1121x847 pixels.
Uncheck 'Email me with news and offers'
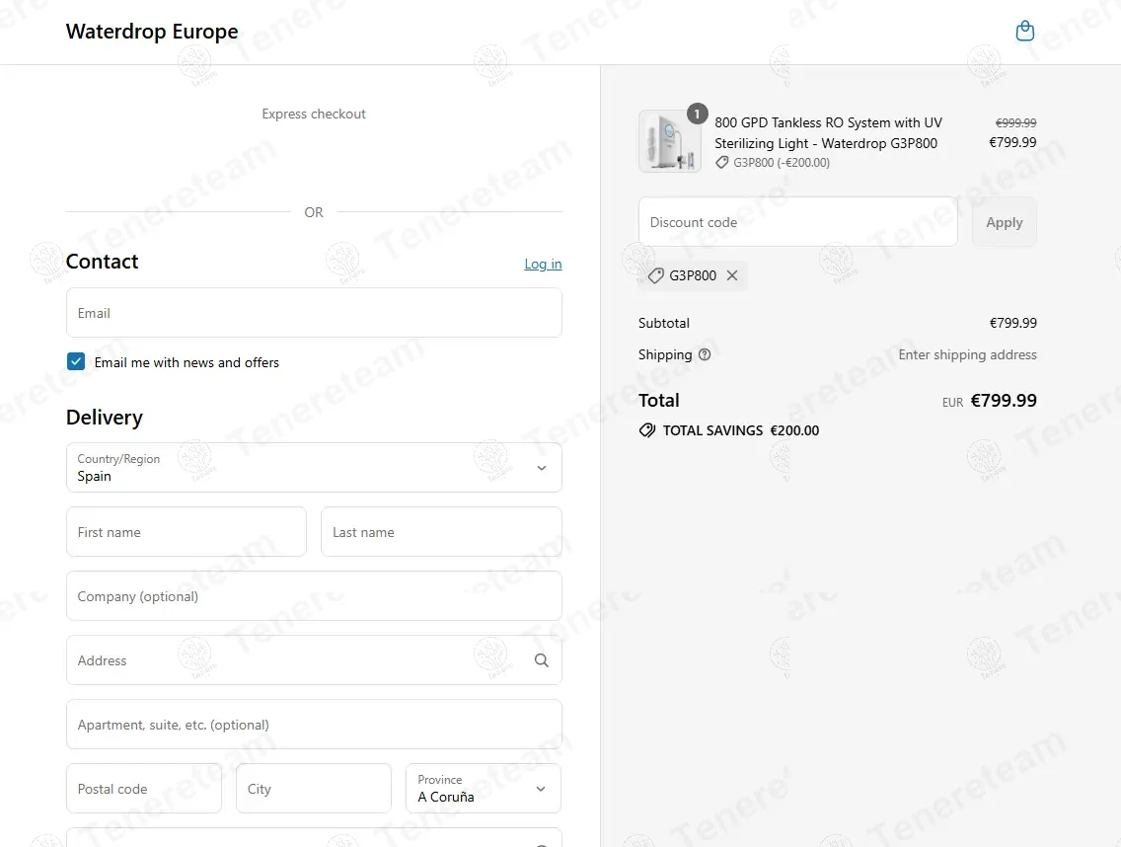tap(76, 362)
